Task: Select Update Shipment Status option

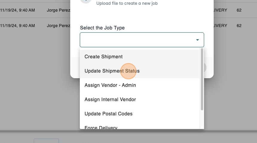Action: 112,71
